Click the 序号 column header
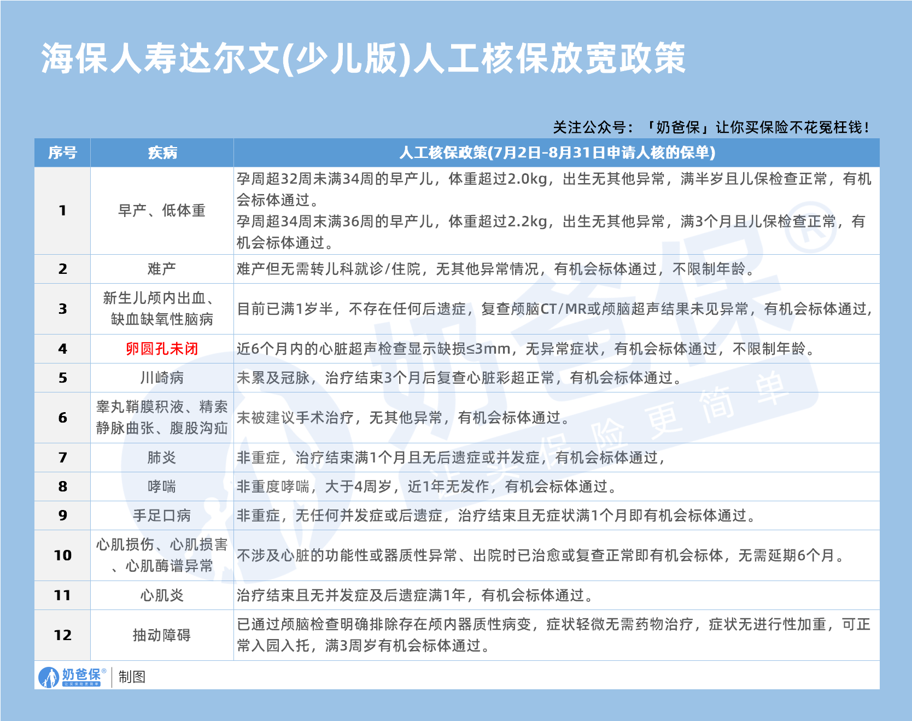912x721 pixels. click(62, 154)
